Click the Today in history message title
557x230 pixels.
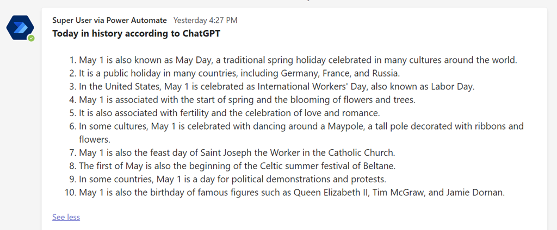coord(136,34)
